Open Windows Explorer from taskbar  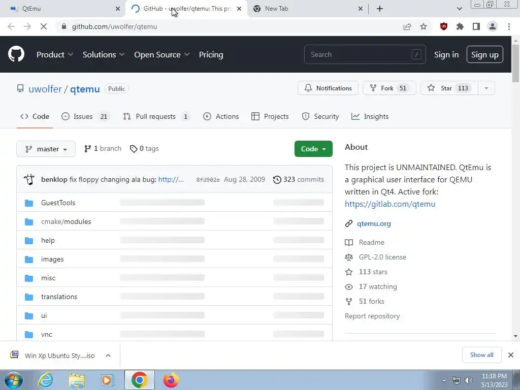tap(77, 380)
